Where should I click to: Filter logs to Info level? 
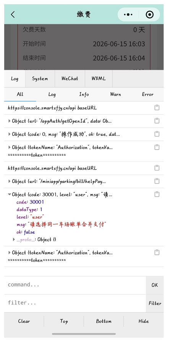coord(84,94)
